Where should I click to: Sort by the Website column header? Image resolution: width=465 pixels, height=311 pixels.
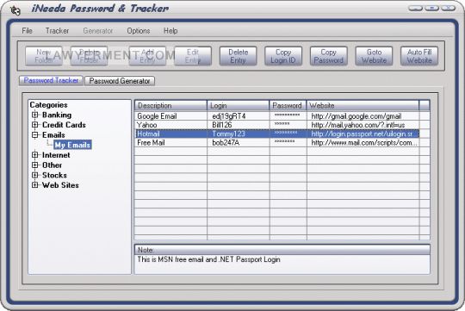coord(363,106)
